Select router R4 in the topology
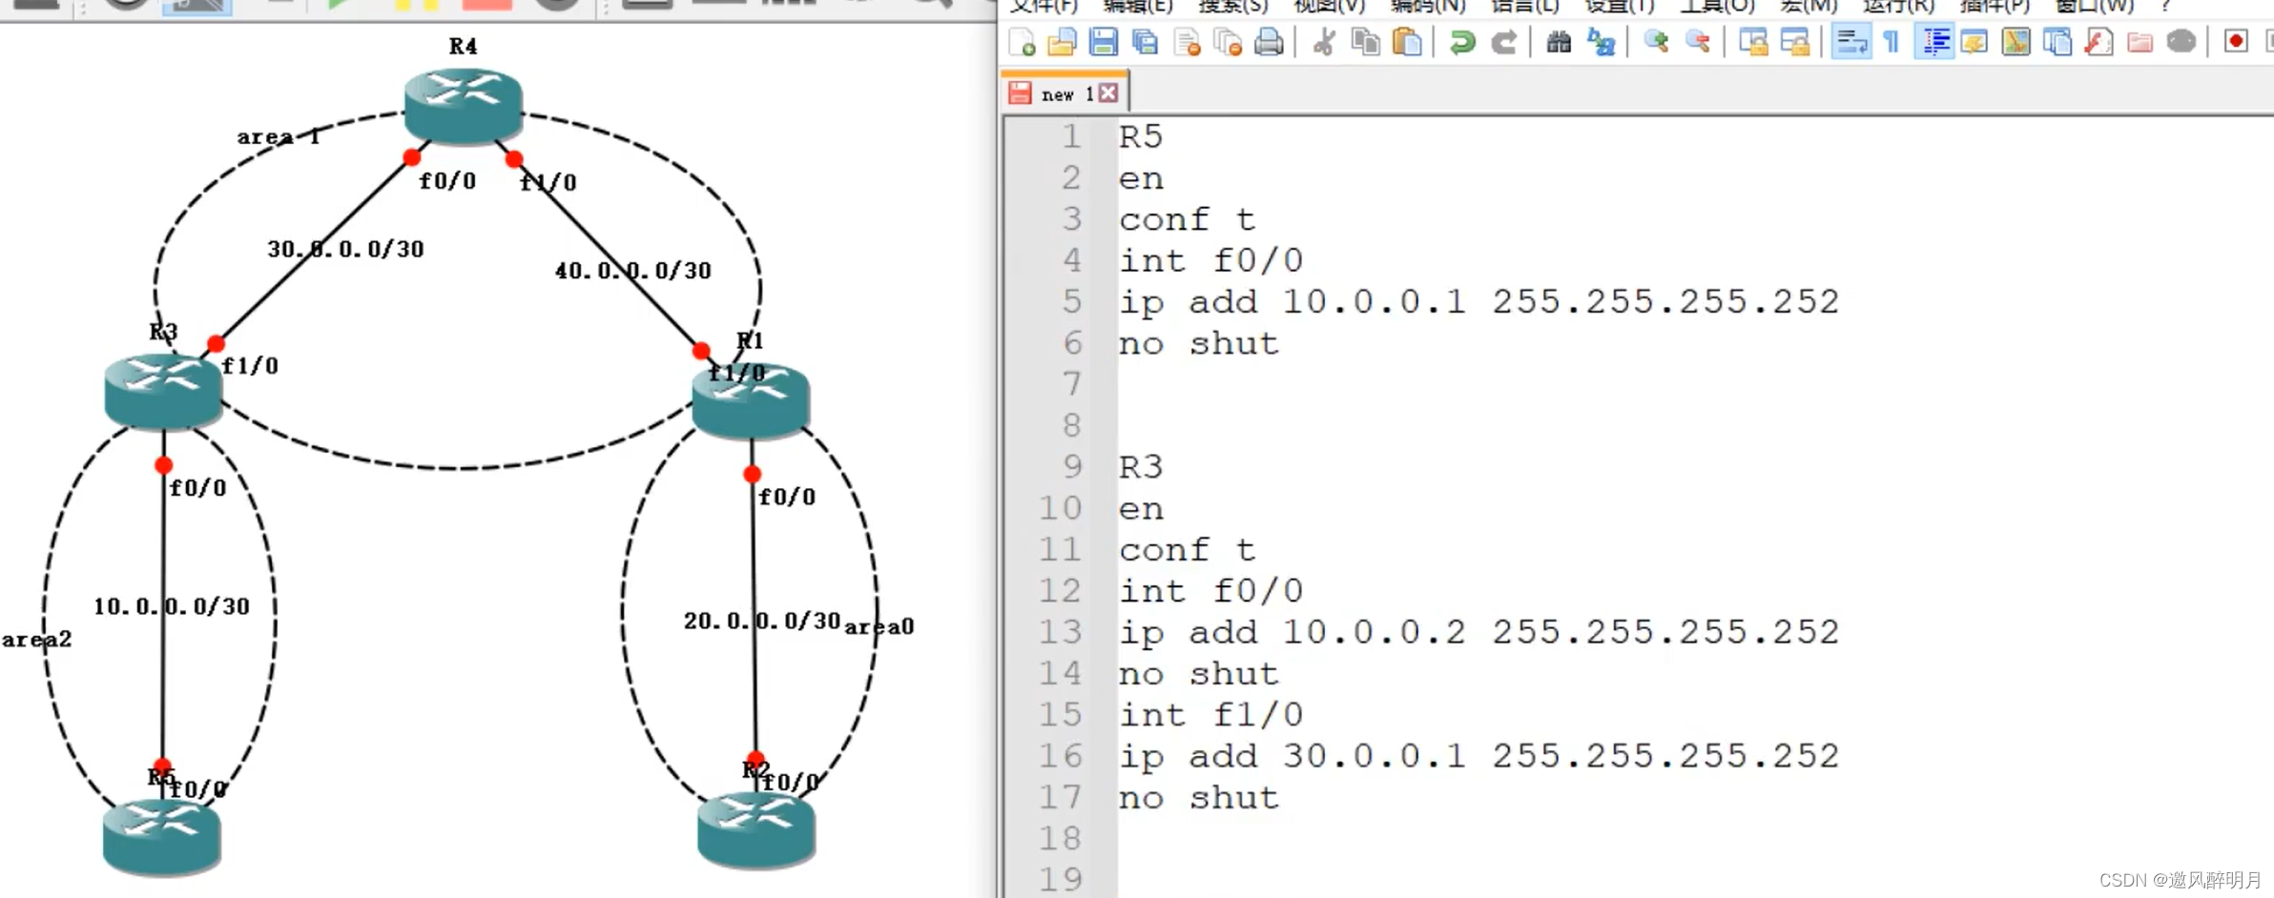 463,105
